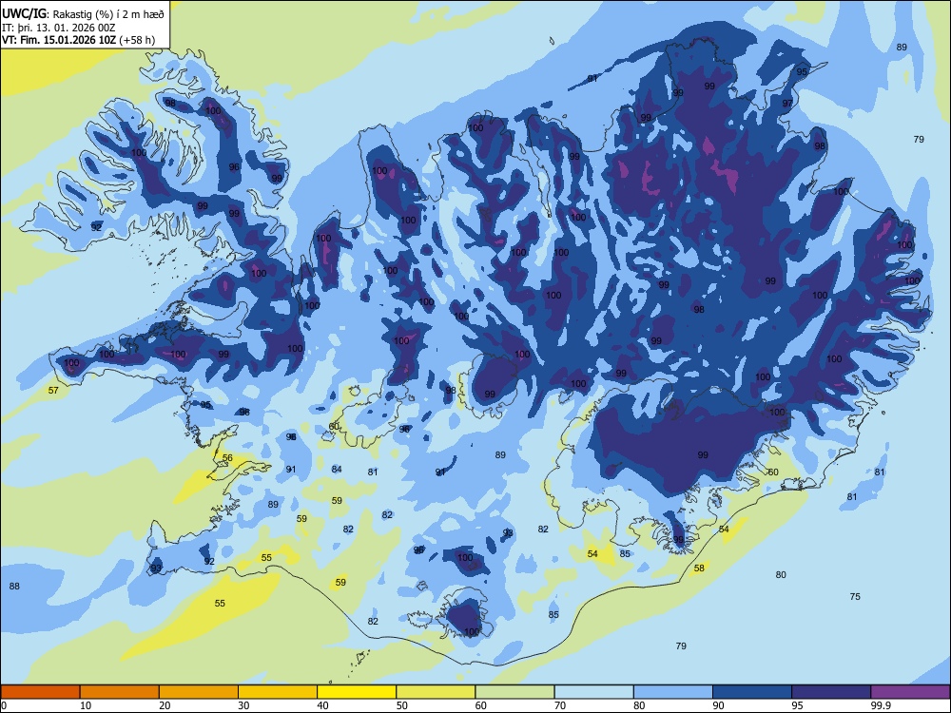Click the orange 10–20 legend swatch

120,692
